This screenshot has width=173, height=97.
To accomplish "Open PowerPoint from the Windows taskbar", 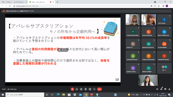I will pyautogui.click(x=91, y=95).
